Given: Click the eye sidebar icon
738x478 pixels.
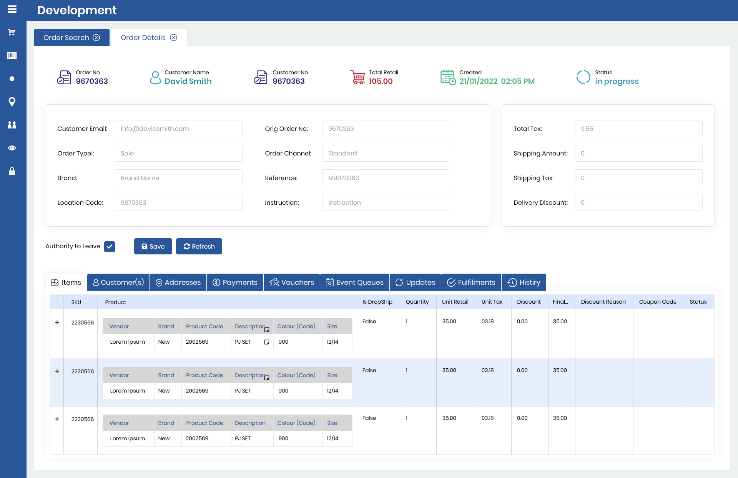Looking at the screenshot, I should [x=12, y=148].
